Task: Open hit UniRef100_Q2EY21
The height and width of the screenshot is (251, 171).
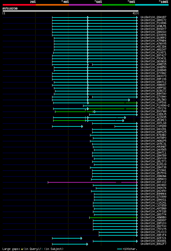Action: coord(153,238)
